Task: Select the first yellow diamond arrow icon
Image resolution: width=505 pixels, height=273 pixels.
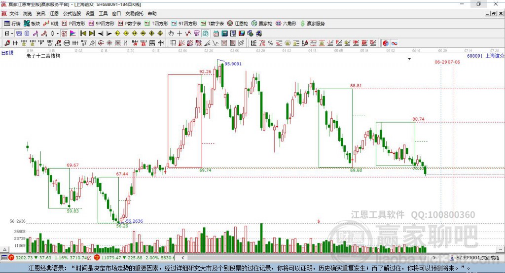Action: [117, 34]
